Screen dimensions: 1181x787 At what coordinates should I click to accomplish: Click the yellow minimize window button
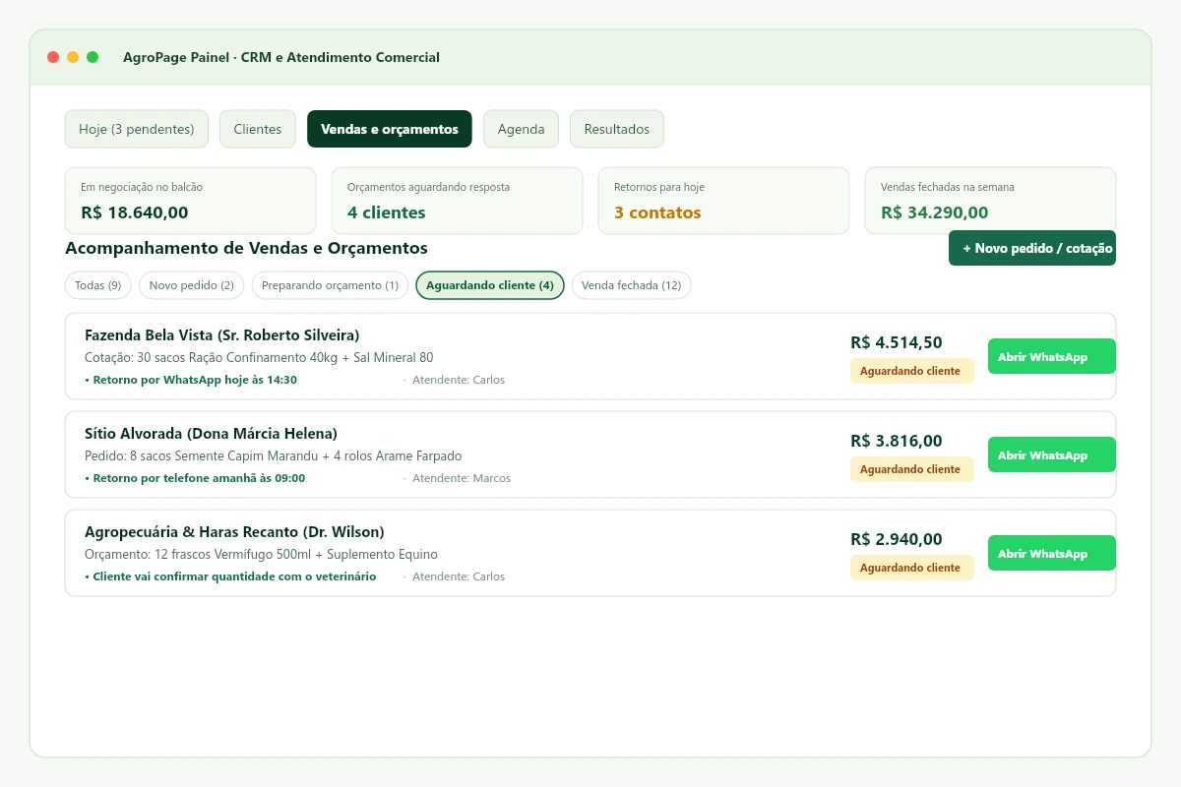tap(73, 57)
